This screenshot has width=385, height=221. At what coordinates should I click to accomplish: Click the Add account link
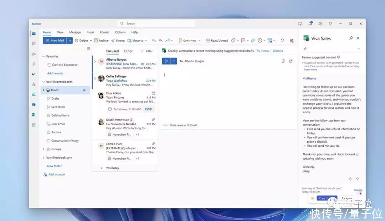click(56, 175)
